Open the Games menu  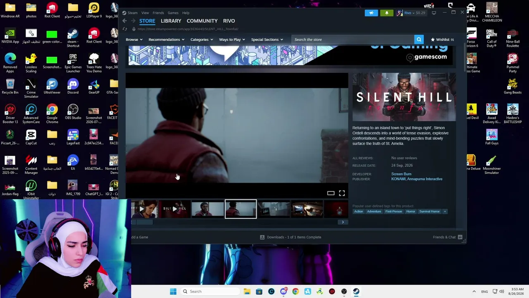(x=173, y=13)
